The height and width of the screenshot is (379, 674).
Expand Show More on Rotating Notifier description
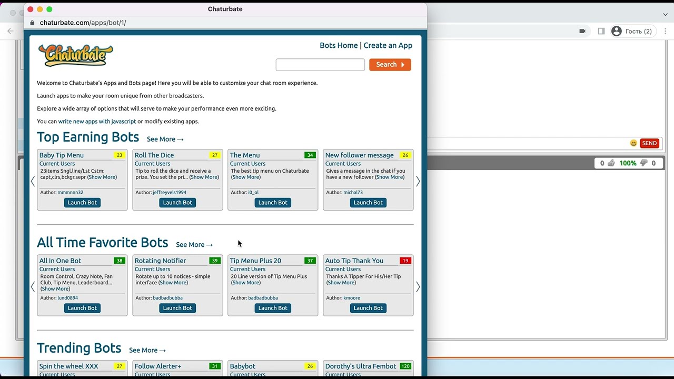[173, 282]
